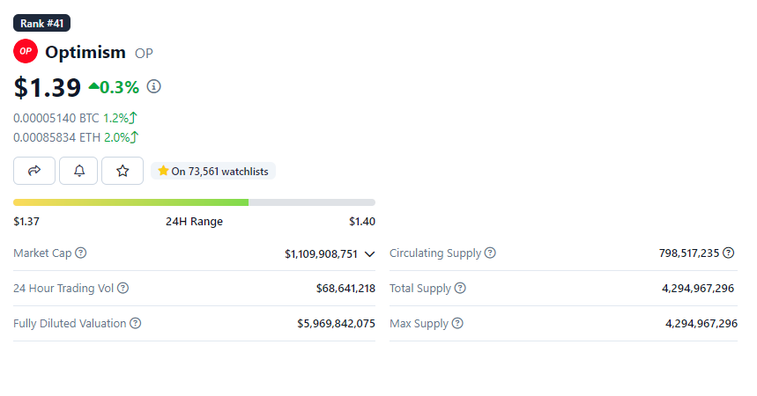Click the Optimism OP logo icon

[26, 52]
